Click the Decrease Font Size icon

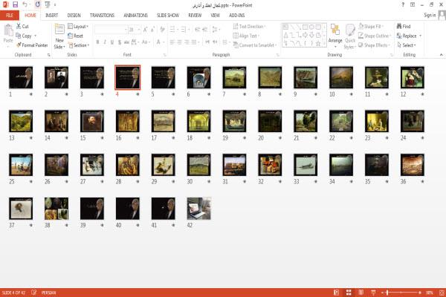[x=152, y=30]
